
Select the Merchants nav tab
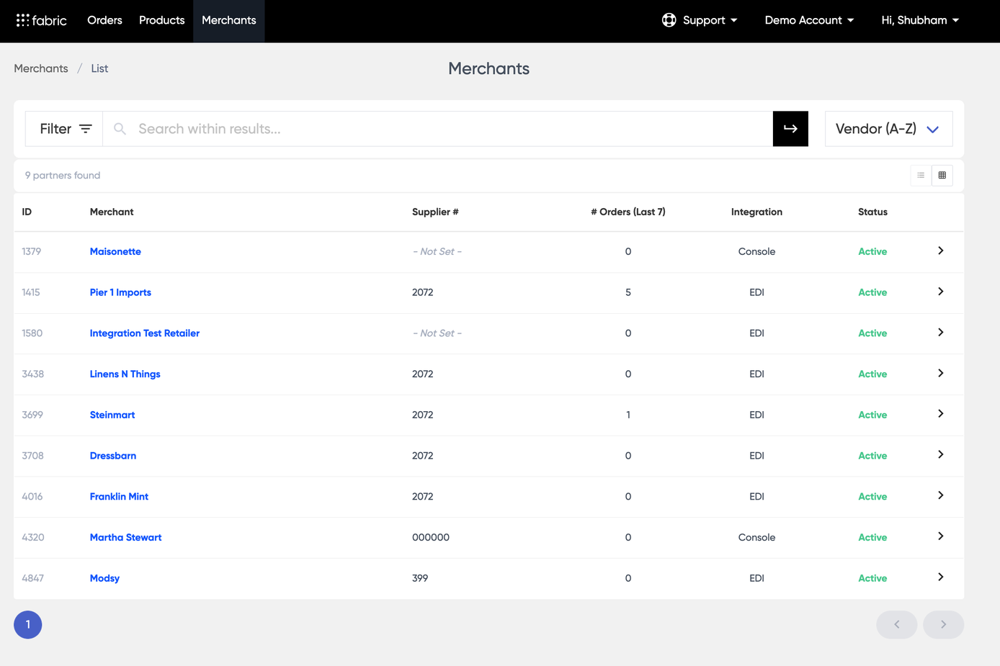(x=229, y=20)
